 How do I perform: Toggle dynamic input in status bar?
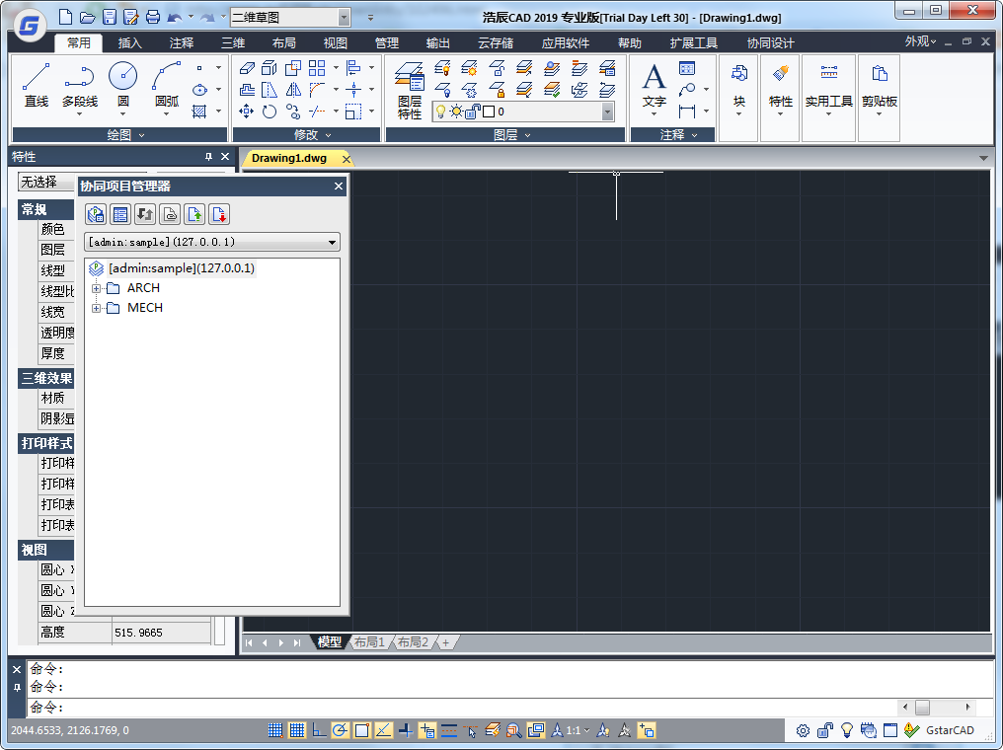tap(426, 730)
